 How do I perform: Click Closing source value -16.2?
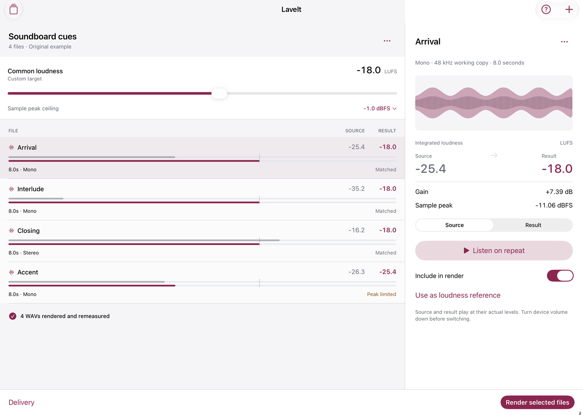point(356,230)
